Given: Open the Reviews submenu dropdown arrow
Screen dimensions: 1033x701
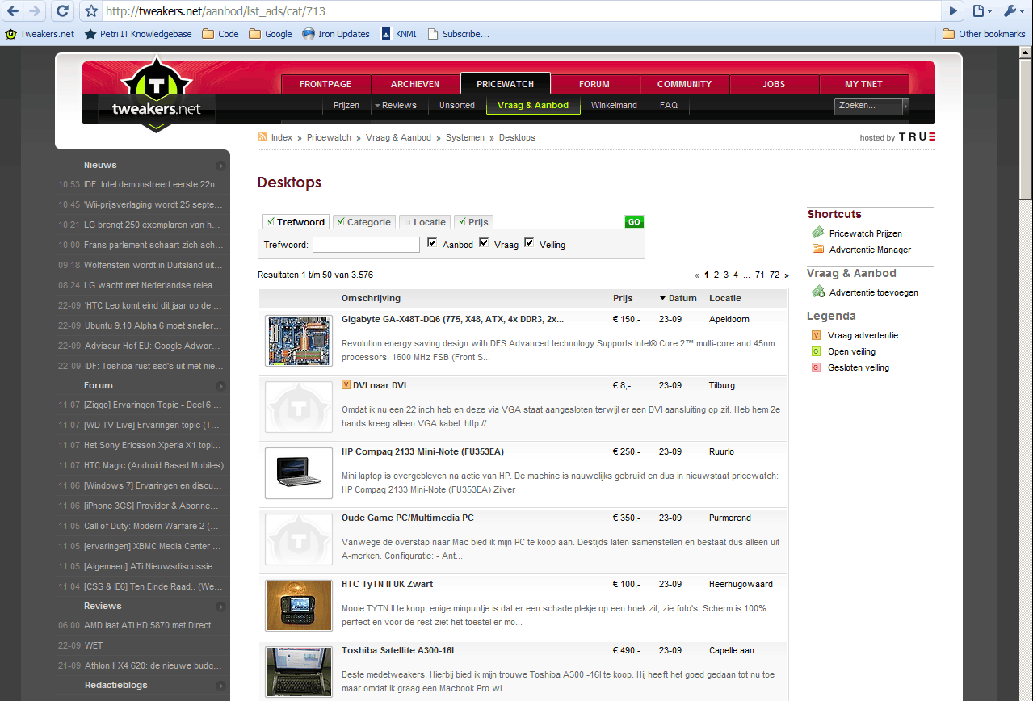Looking at the screenshot, I should 376,106.
